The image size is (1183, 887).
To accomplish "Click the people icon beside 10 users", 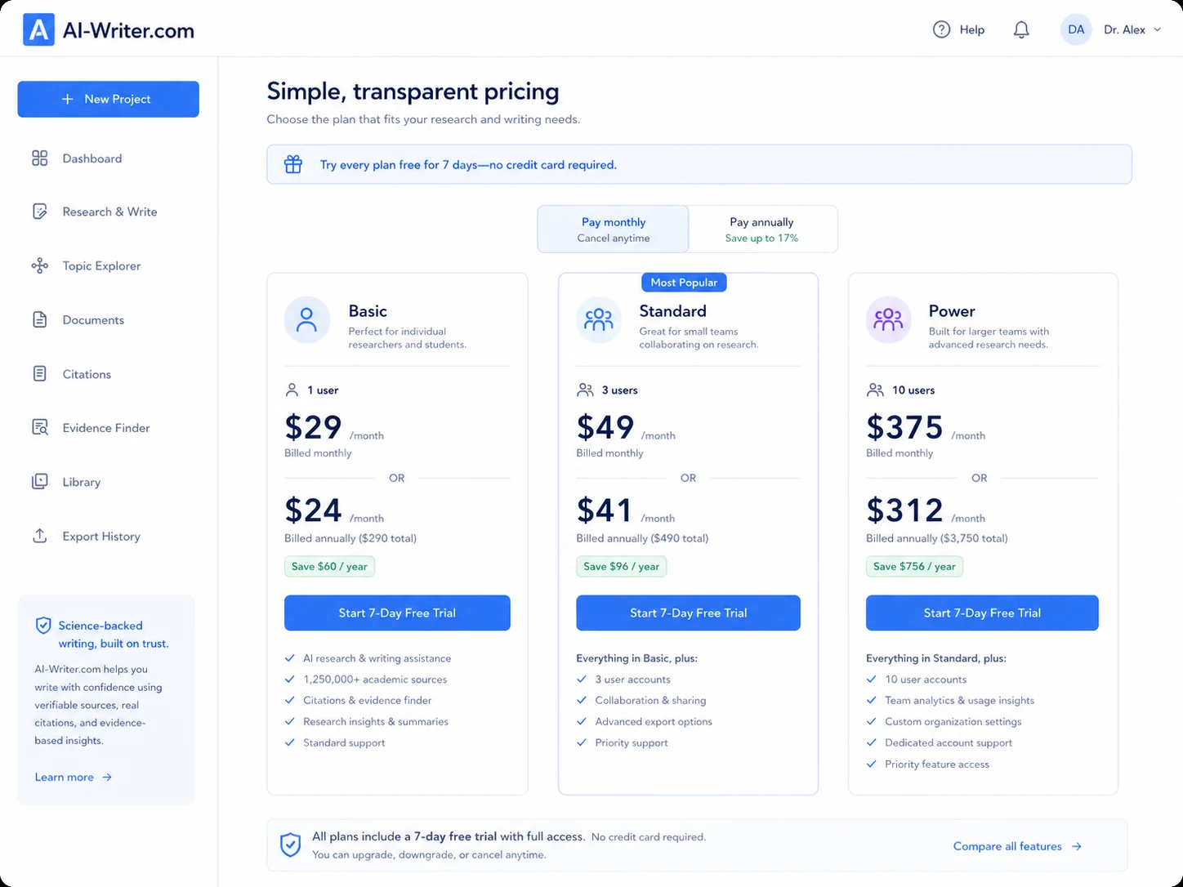I will tap(875, 390).
